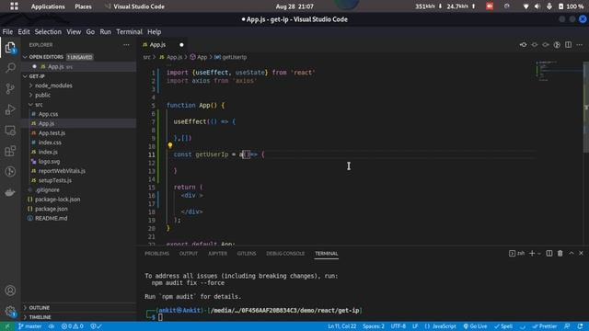
Task: Click the master branch status item
Action: (30, 326)
